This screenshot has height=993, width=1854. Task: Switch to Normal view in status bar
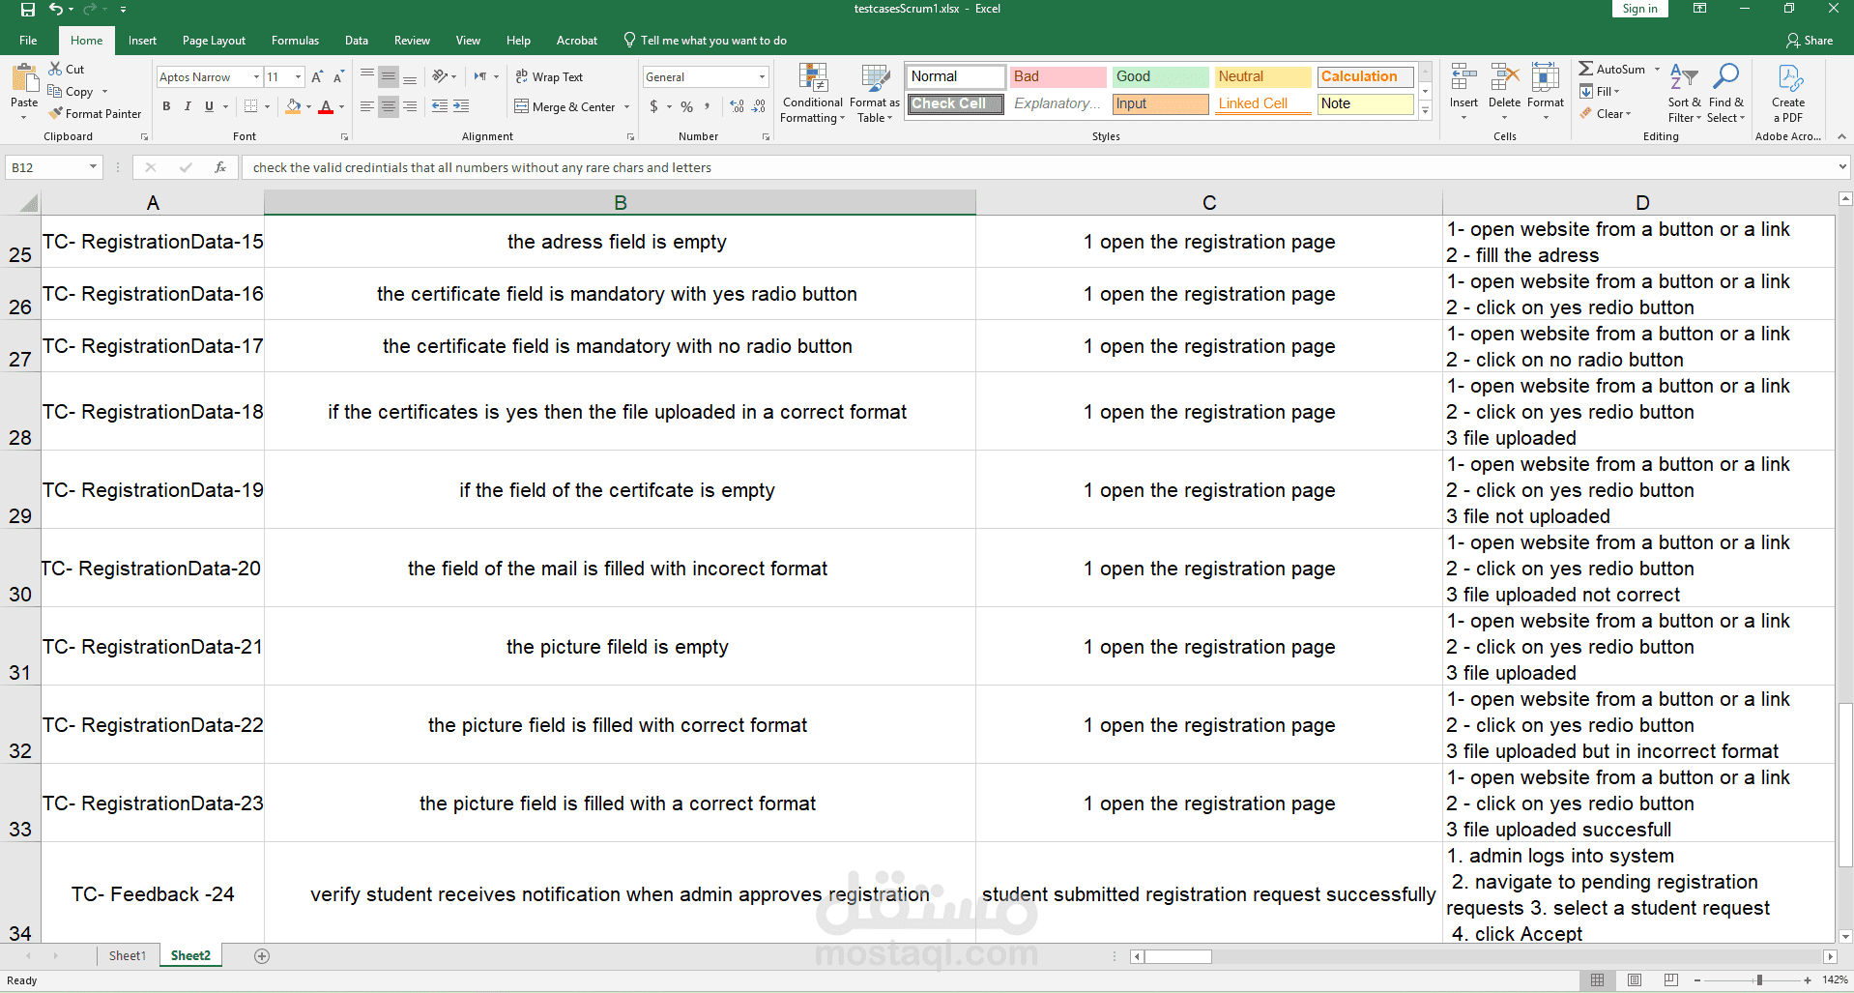click(x=1598, y=980)
